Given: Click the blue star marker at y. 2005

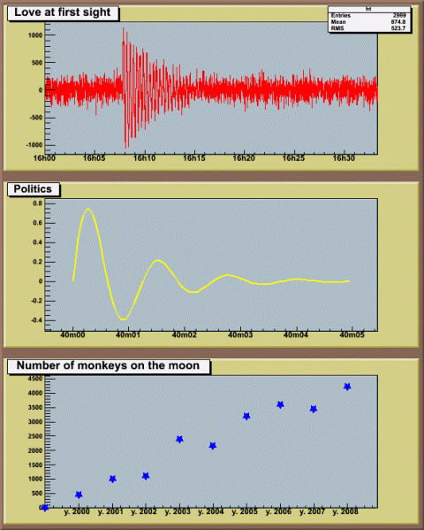Looking at the screenshot, I should (246, 416).
